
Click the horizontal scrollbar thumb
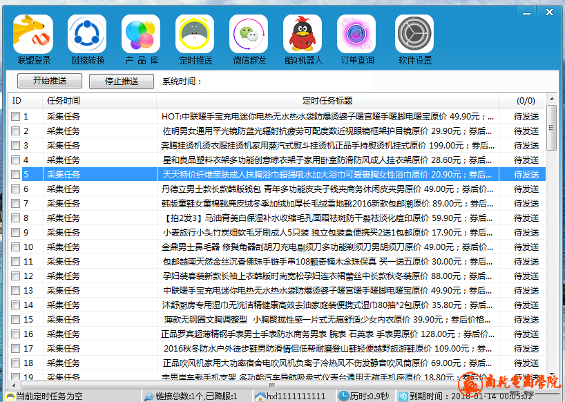coord(271,385)
